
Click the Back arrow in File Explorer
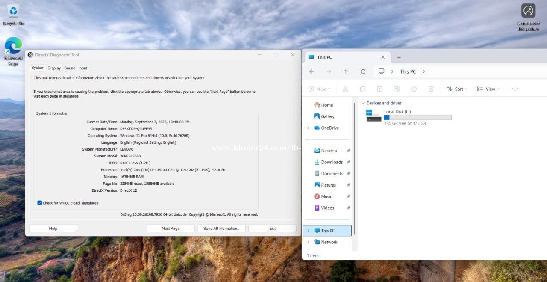(312, 71)
